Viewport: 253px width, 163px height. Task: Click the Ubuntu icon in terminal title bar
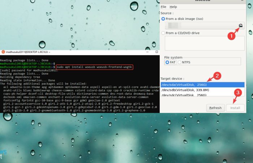[x=3, y=52]
